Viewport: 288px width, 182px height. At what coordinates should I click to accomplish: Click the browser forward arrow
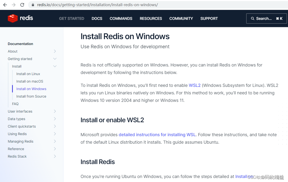(x=14, y=5)
